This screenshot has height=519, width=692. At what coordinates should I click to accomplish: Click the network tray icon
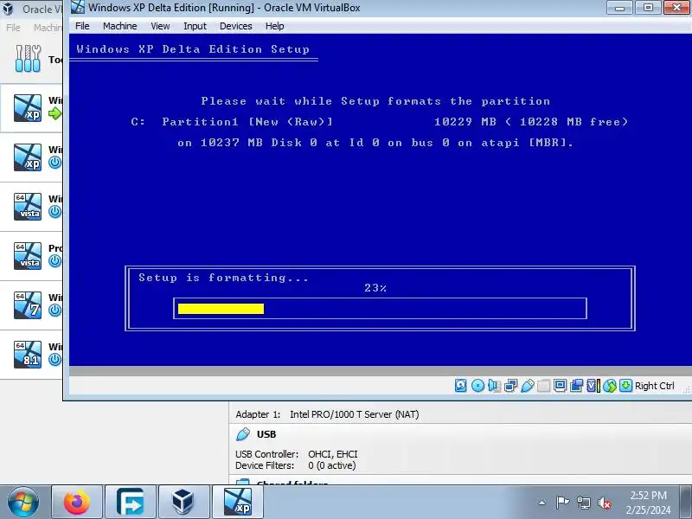pyautogui.click(x=583, y=503)
